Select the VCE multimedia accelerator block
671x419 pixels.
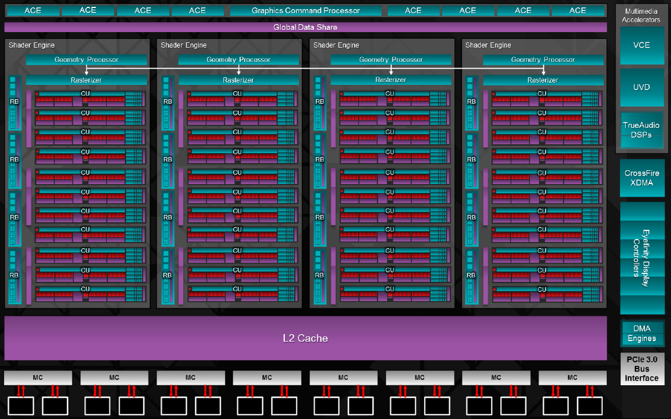coord(641,45)
